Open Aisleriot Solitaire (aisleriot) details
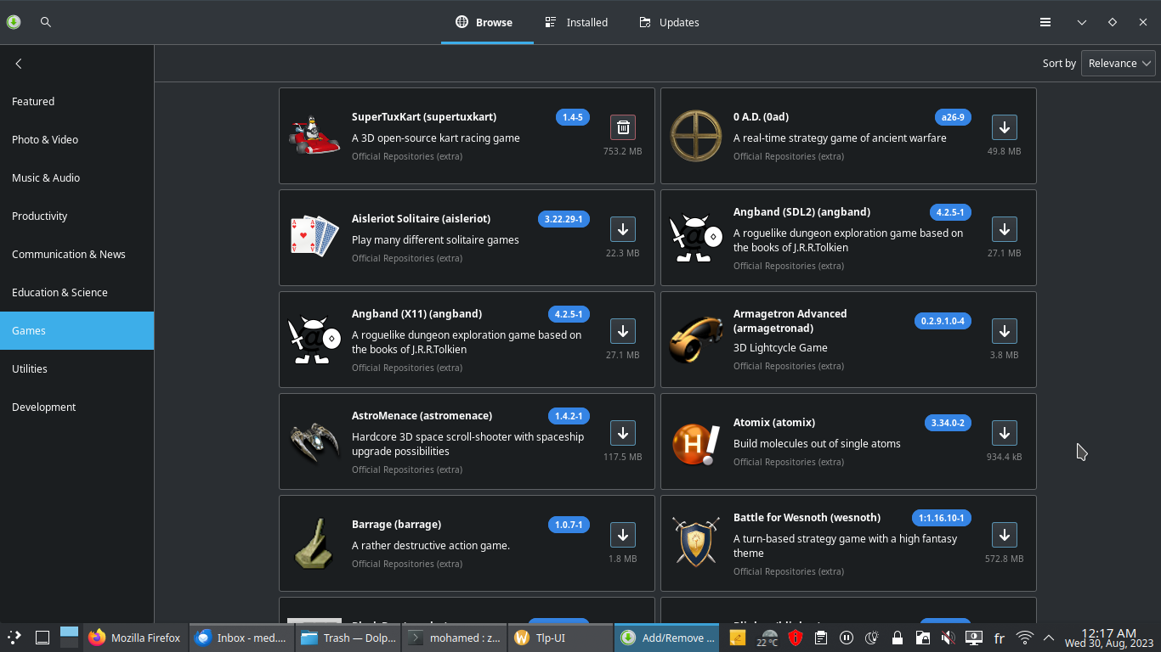This screenshot has height=652, width=1161. [421, 218]
